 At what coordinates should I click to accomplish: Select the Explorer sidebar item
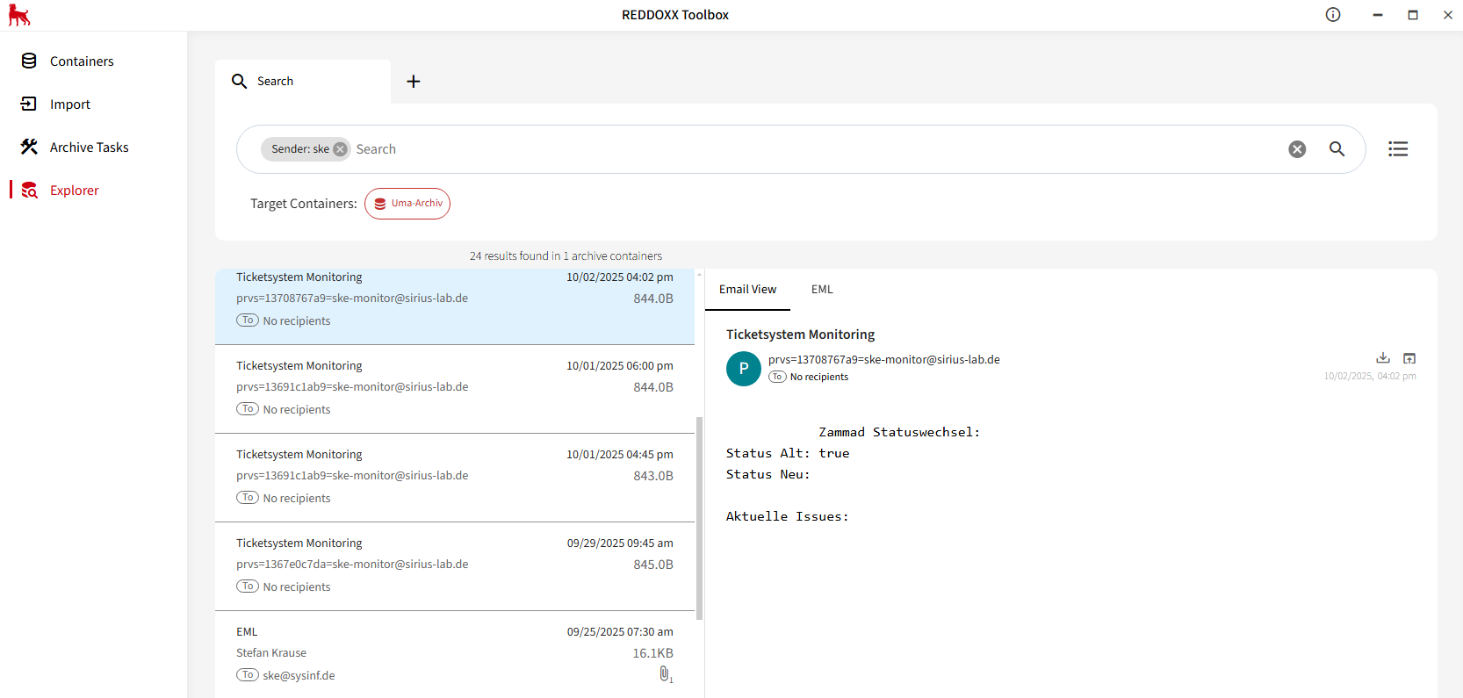click(74, 191)
